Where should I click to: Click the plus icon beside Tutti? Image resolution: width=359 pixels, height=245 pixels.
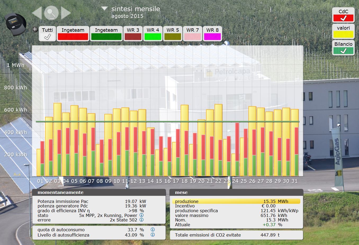35,29
